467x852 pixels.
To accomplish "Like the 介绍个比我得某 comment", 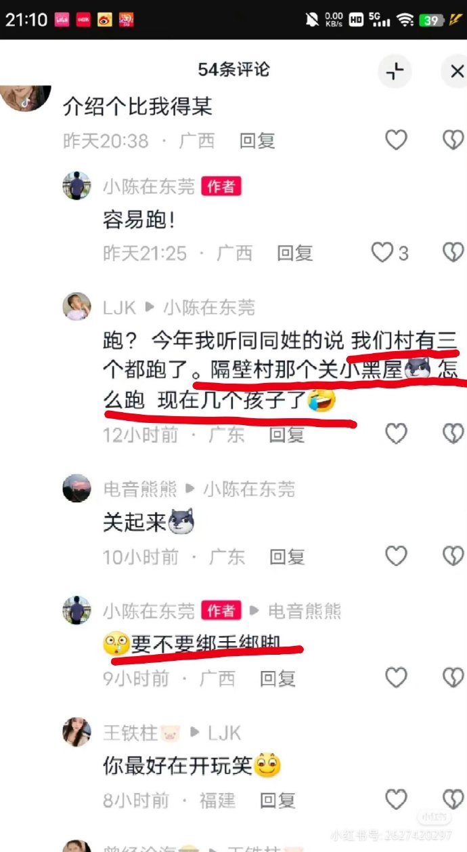I will 396,140.
